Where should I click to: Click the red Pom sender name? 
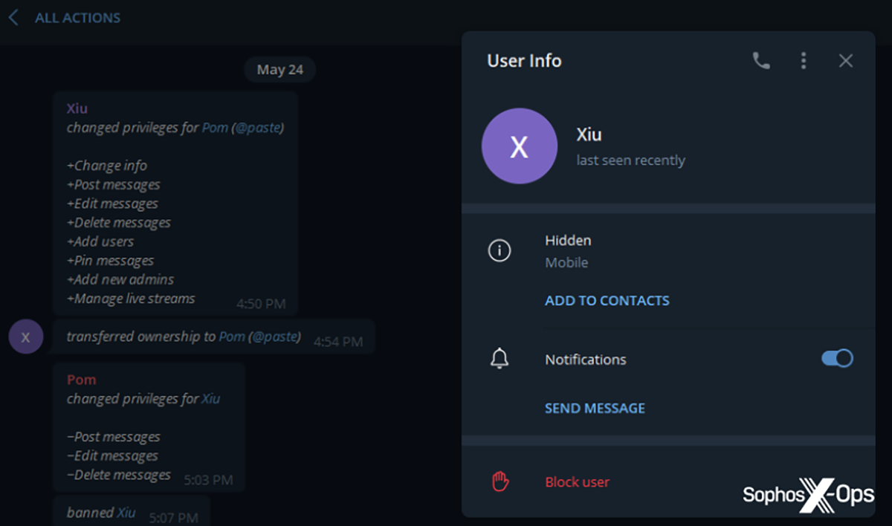pos(81,380)
